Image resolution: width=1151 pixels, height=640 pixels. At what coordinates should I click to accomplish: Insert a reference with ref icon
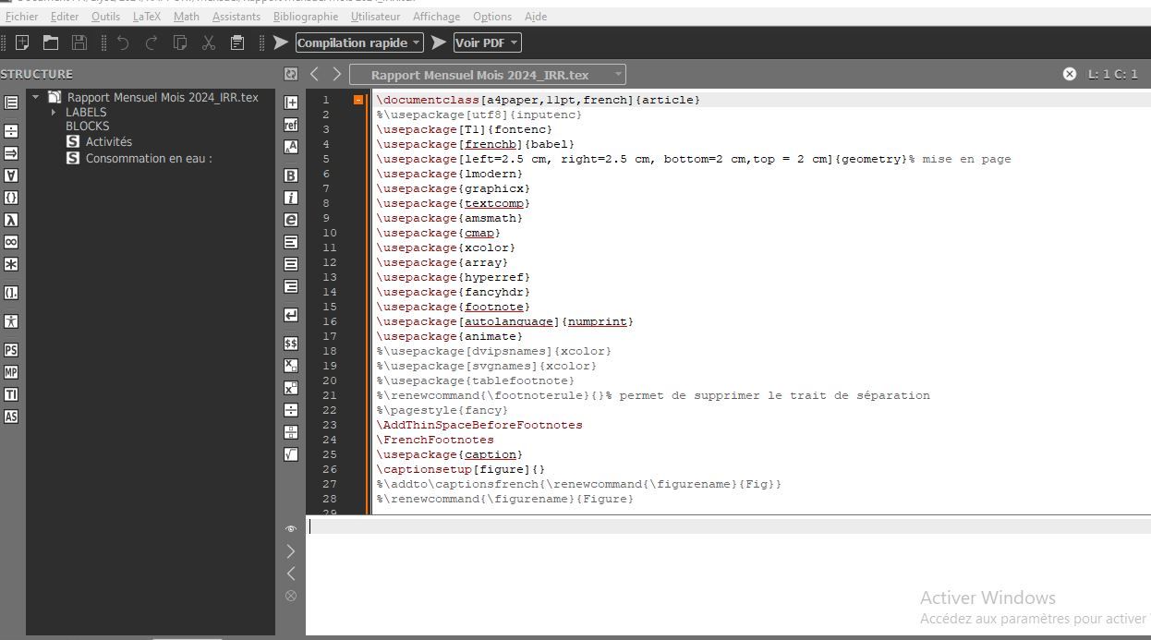click(291, 125)
